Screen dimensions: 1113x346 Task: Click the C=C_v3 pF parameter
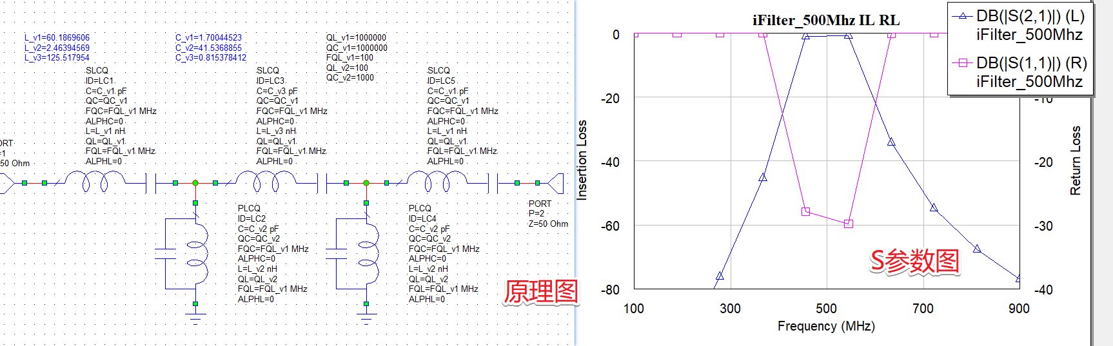click(x=277, y=91)
